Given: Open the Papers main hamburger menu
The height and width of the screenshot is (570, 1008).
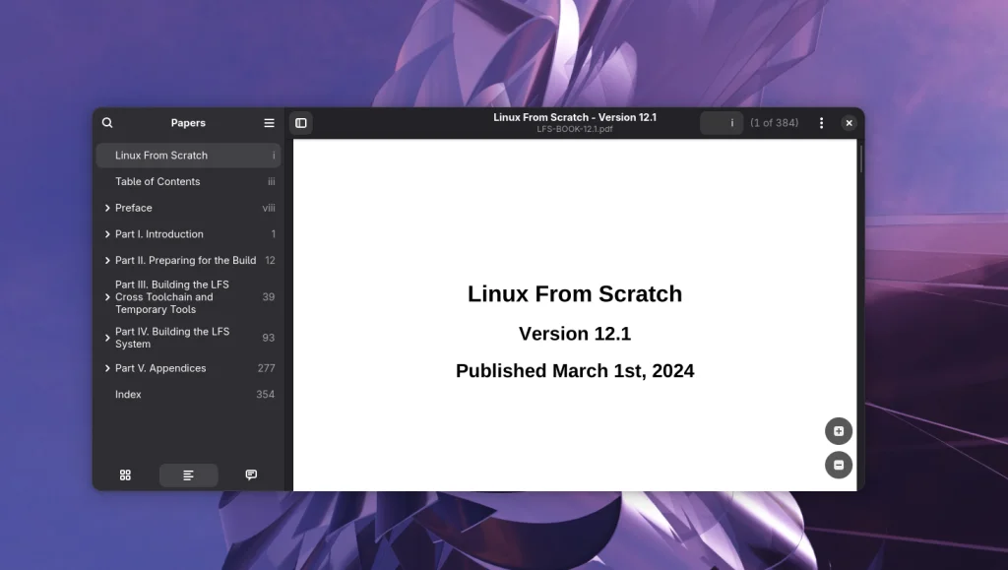Looking at the screenshot, I should (x=269, y=123).
